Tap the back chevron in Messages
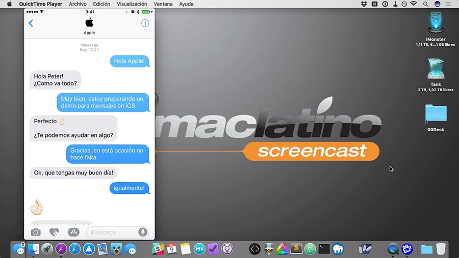 [31, 23]
